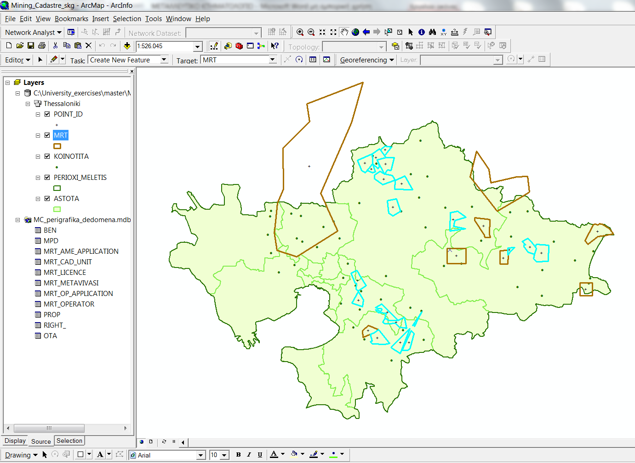Open the Find binoculars tool
This screenshot has width=635, height=463.
coord(433,32)
